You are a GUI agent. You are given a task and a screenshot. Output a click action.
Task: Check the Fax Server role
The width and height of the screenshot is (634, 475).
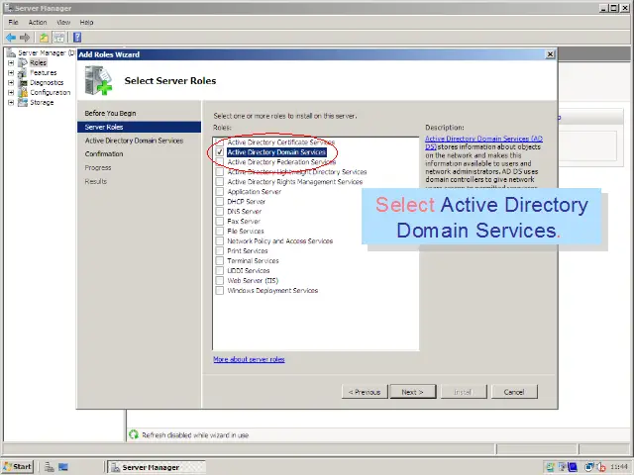(x=220, y=222)
